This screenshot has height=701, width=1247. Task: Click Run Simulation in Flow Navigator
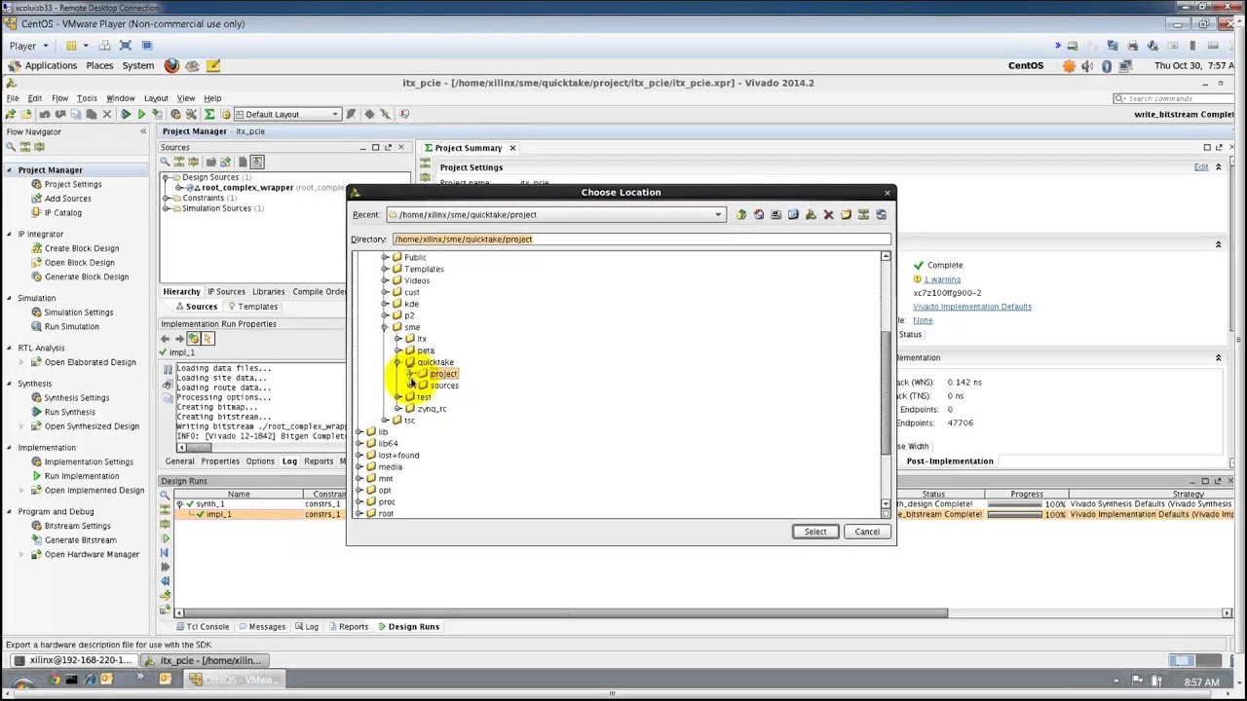[71, 326]
